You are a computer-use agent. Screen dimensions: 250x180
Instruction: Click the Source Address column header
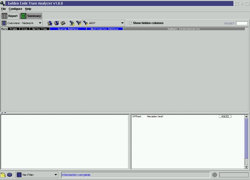68,29
